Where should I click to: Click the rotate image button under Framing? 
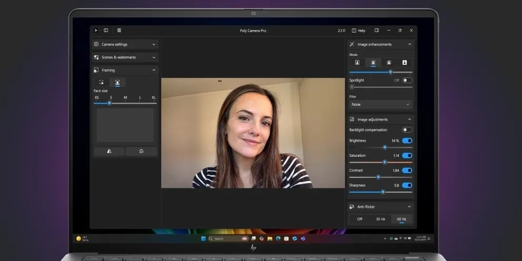pos(141,152)
